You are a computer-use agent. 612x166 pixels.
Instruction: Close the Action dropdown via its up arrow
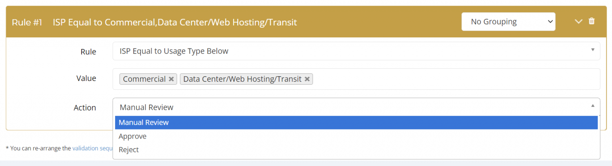click(x=592, y=106)
